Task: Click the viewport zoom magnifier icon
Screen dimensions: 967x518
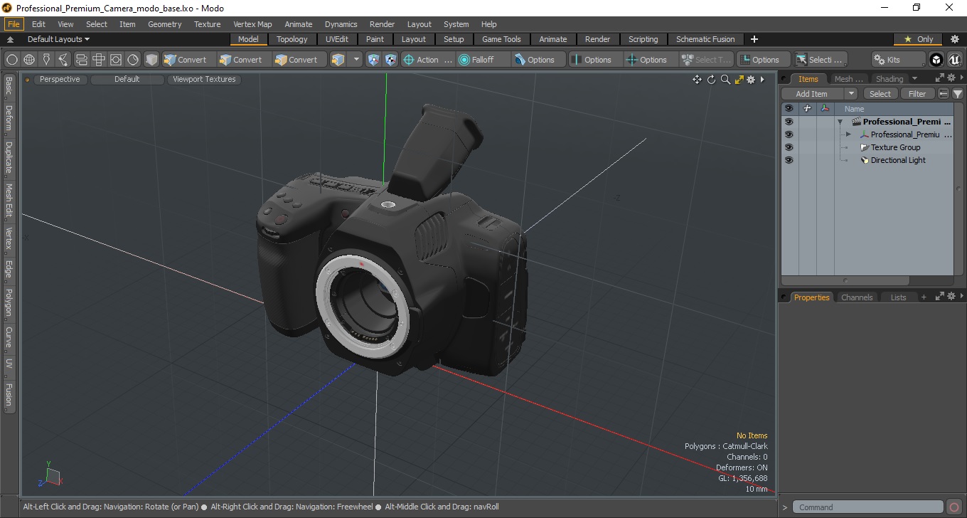Action: (x=725, y=80)
